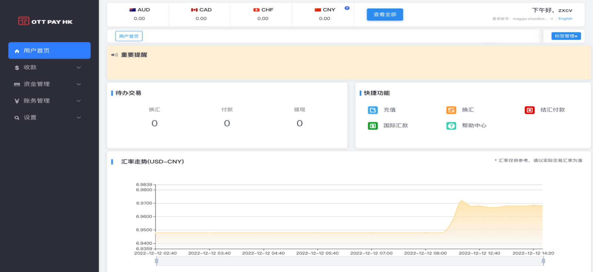Click the blue 充值 shortcut icon
The height and width of the screenshot is (272, 593).
pos(373,110)
